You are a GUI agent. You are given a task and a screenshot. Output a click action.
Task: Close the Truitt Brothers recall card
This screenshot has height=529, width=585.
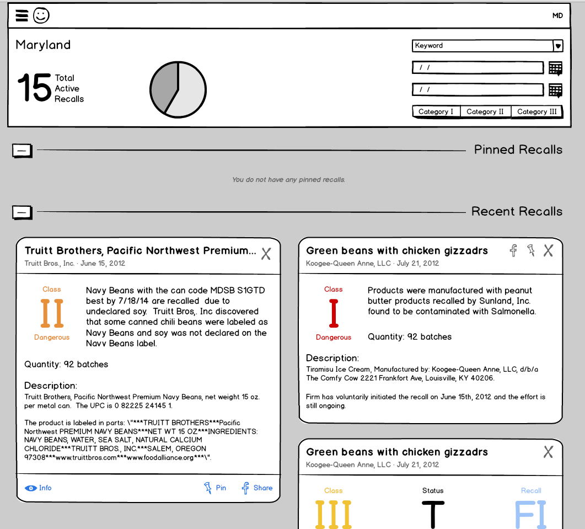pyautogui.click(x=266, y=254)
